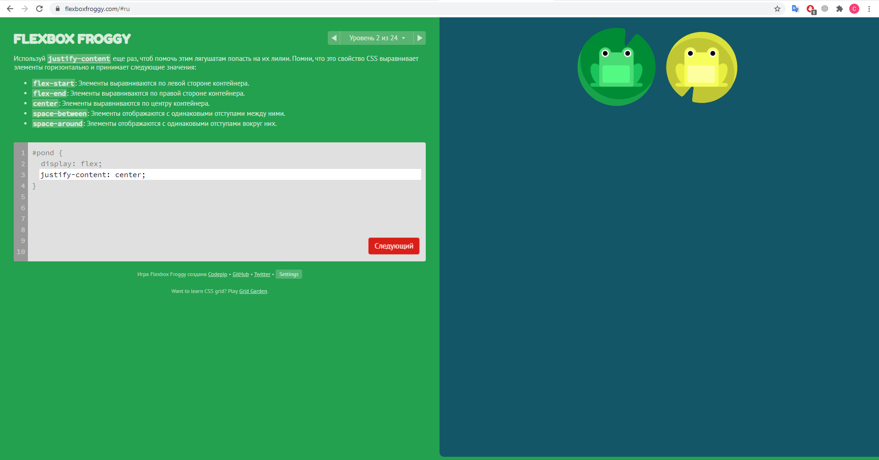Go to the previous level with left arrow
This screenshot has height=460, width=879.
coord(334,38)
